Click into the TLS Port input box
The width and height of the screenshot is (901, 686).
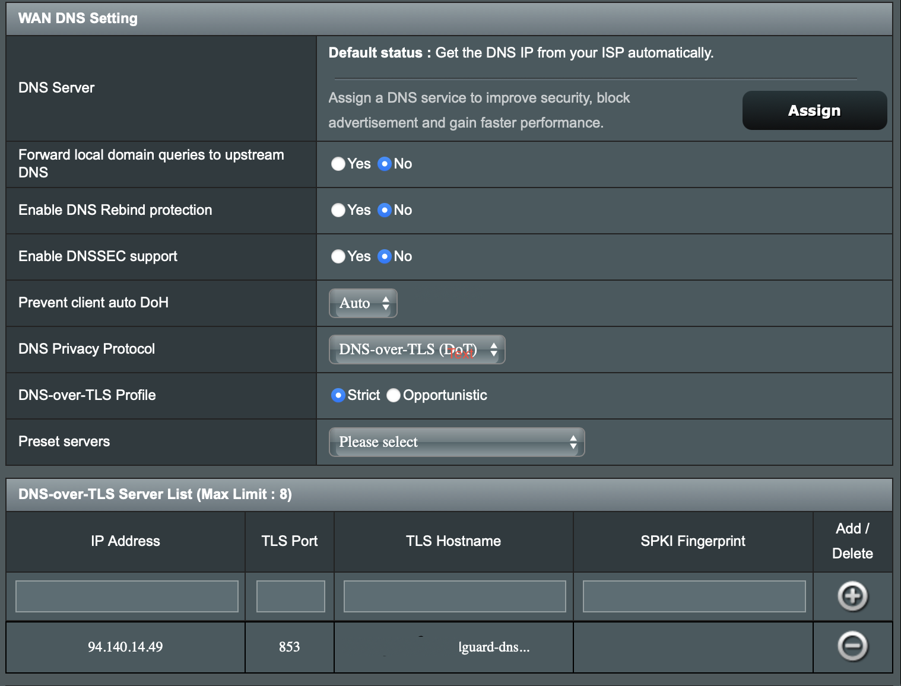(x=290, y=596)
